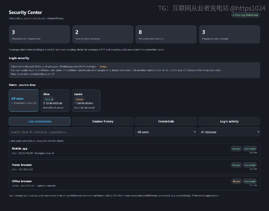Click the connected badge on Home browser
Image resolution: width=269 pixels, height=211 pixels.
250,165
